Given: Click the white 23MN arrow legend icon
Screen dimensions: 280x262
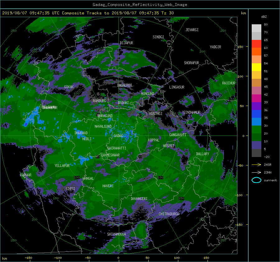Looking at the screenshot, I should click(256, 172).
